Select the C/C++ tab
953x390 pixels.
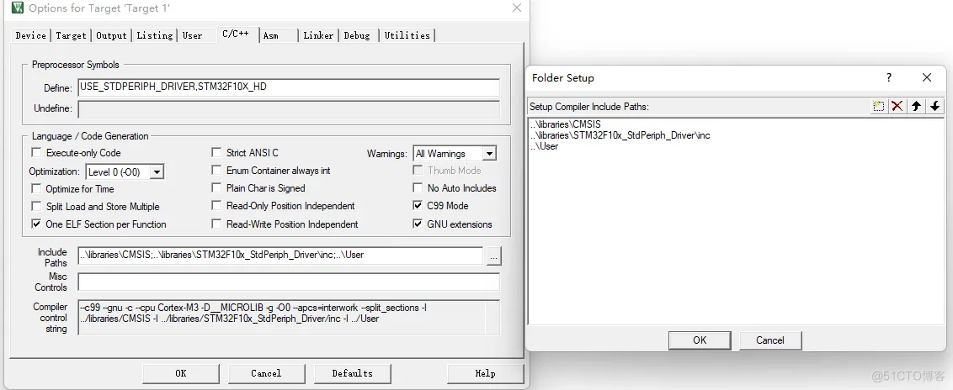click(x=236, y=34)
